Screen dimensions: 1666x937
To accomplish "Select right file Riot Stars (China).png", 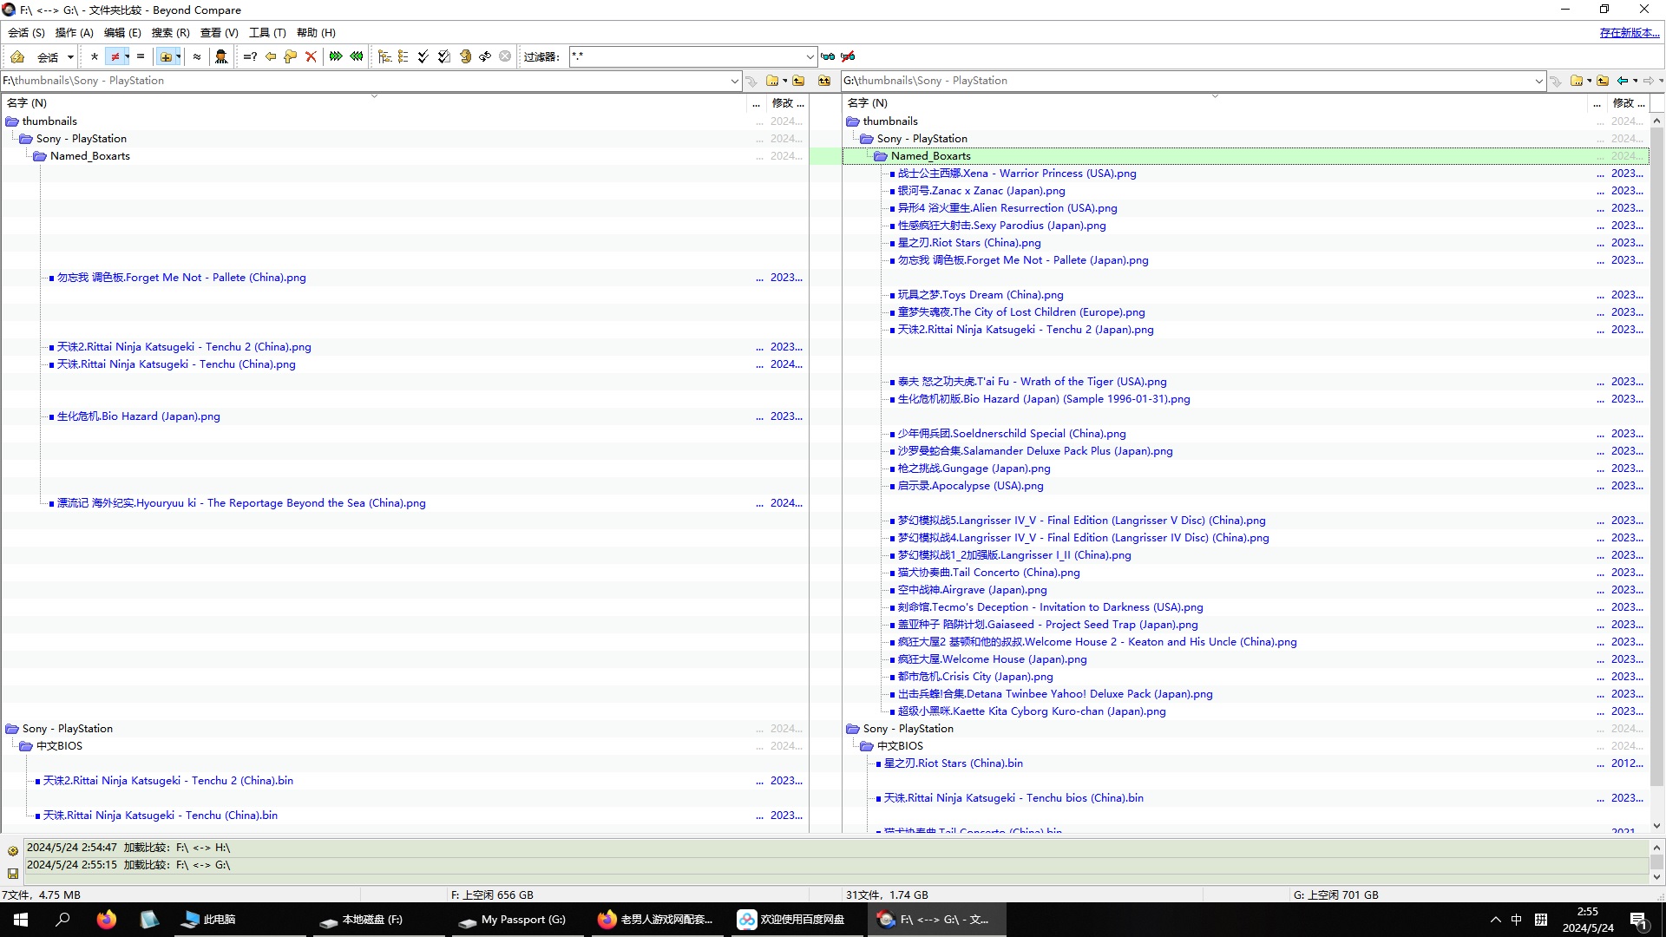I will [x=969, y=243].
